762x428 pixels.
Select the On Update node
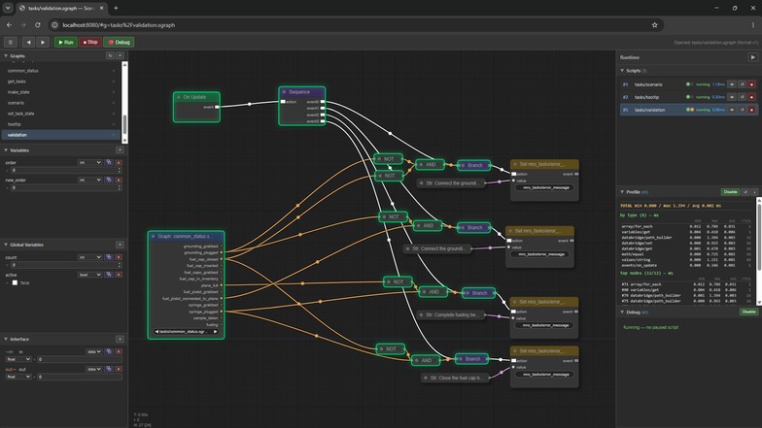tap(196, 107)
